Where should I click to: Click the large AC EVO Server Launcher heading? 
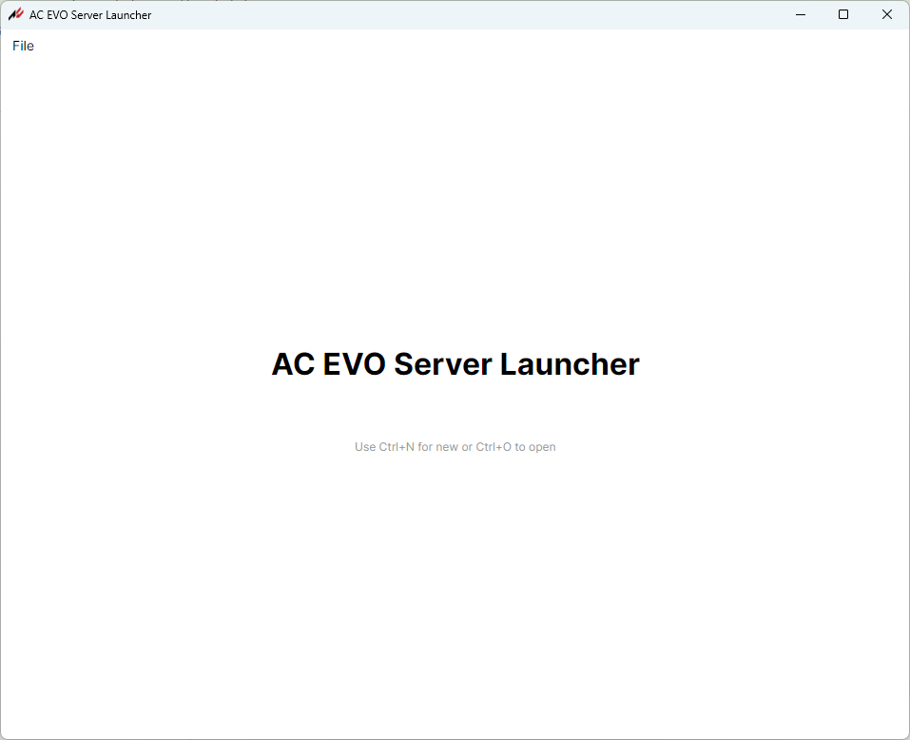click(x=455, y=364)
